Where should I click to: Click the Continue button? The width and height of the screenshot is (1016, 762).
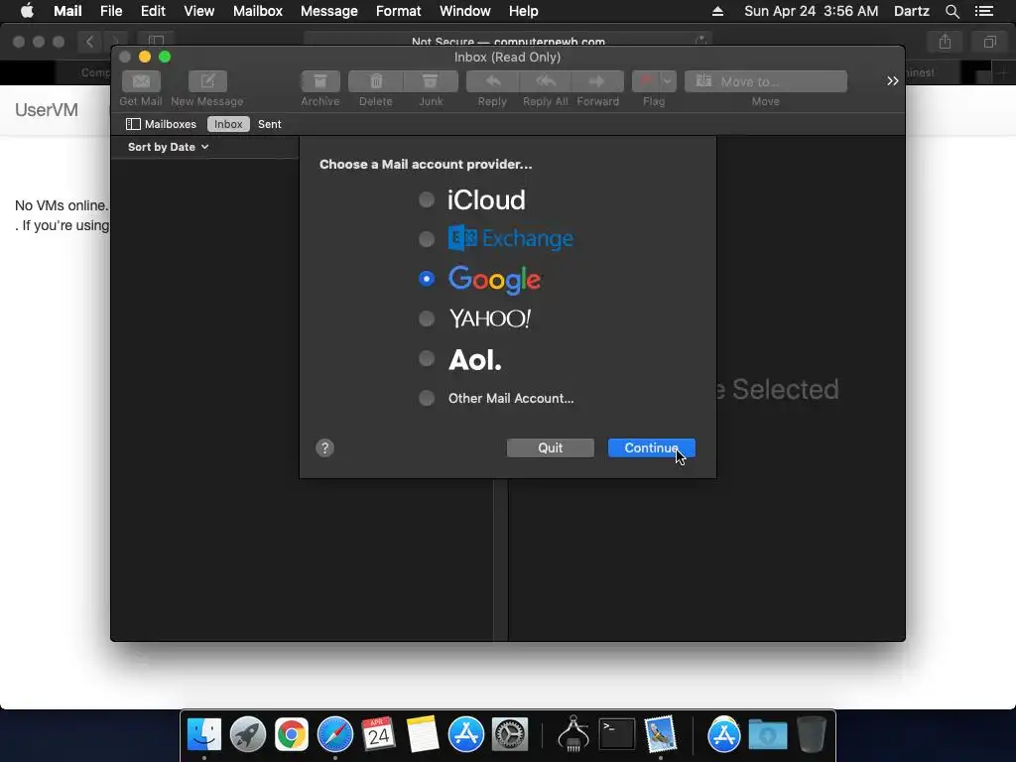click(651, 447)
